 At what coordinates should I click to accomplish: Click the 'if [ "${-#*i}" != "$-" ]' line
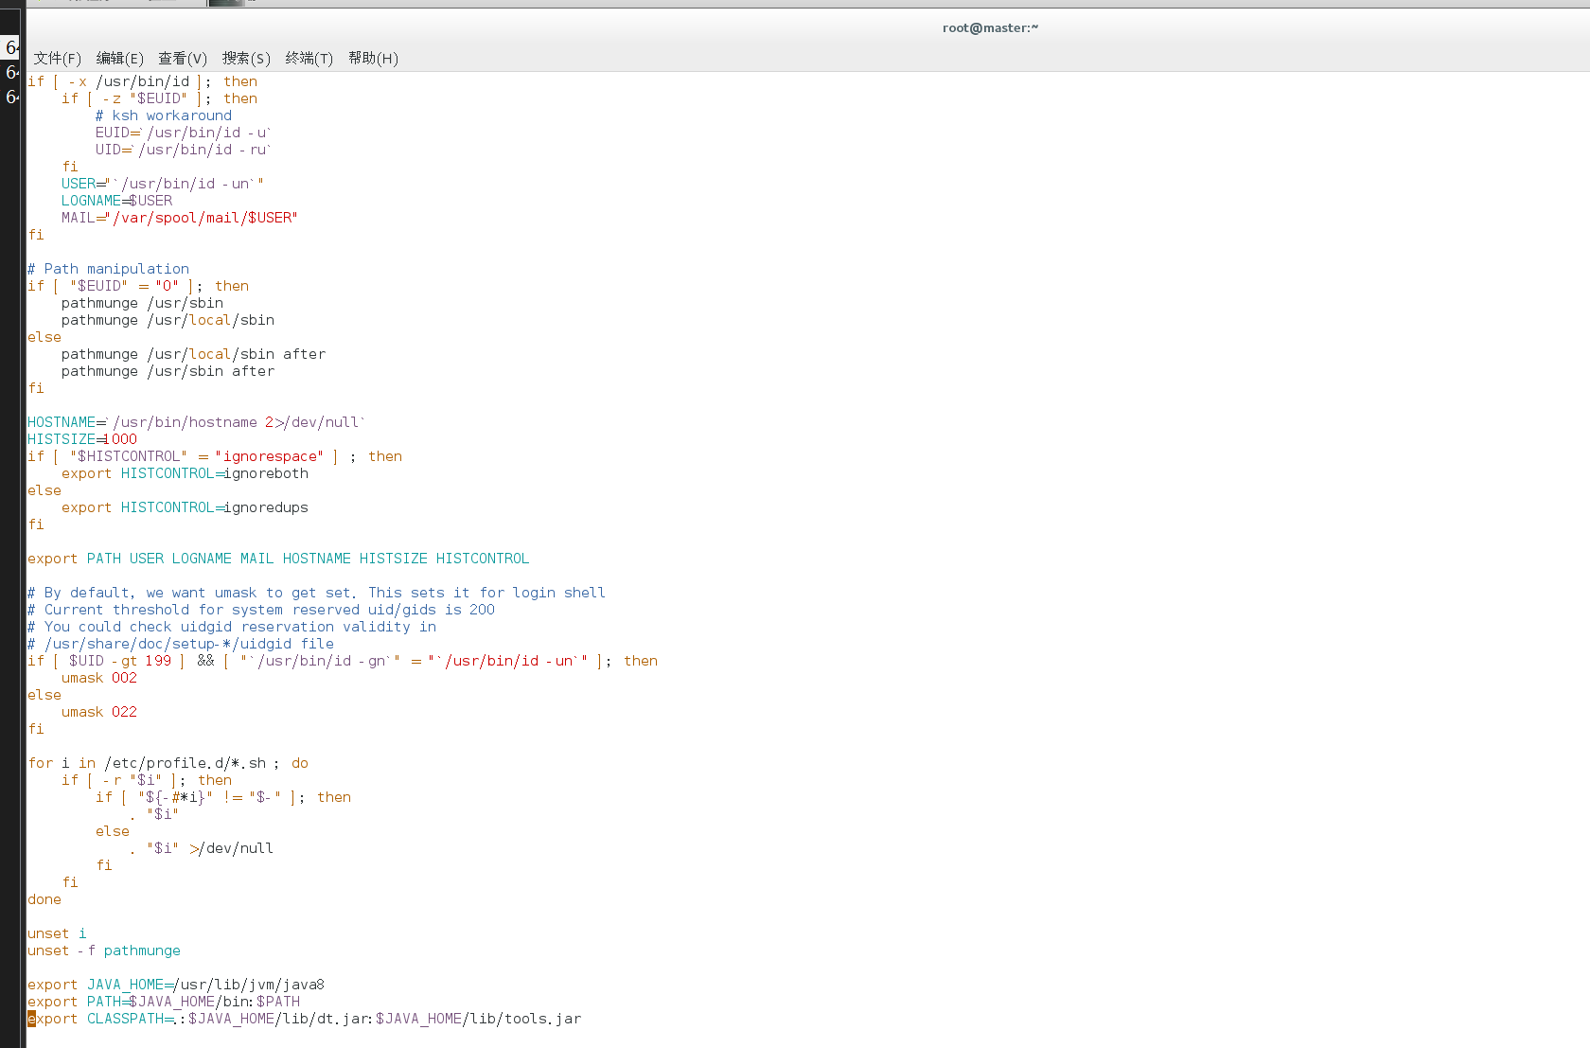coord(223,797)
